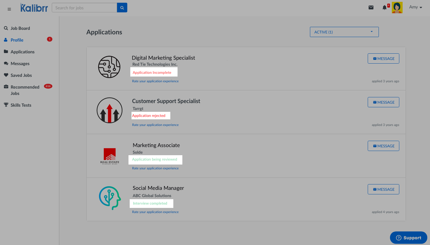Click the Red Tie Technologies company logo

pos(109,67)
